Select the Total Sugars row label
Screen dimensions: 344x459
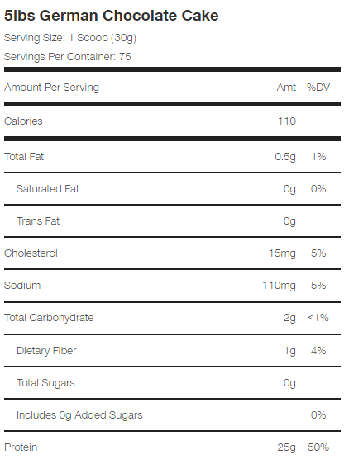pyautogui.click(x=45, y=383)
